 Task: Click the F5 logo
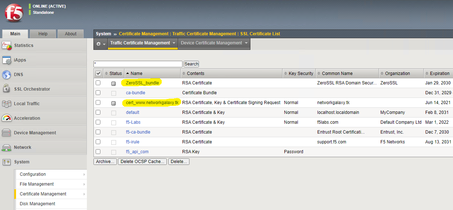point(14,13)
